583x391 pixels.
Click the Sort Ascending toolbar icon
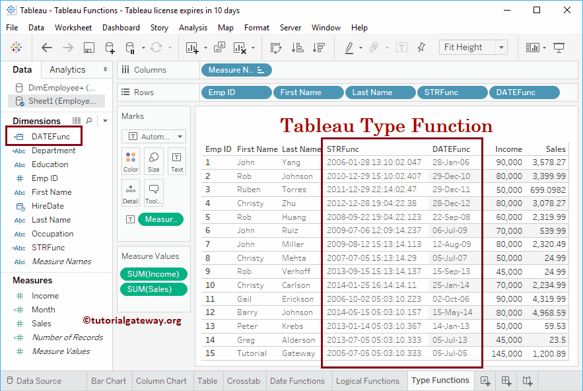click(x=297, y=47)
